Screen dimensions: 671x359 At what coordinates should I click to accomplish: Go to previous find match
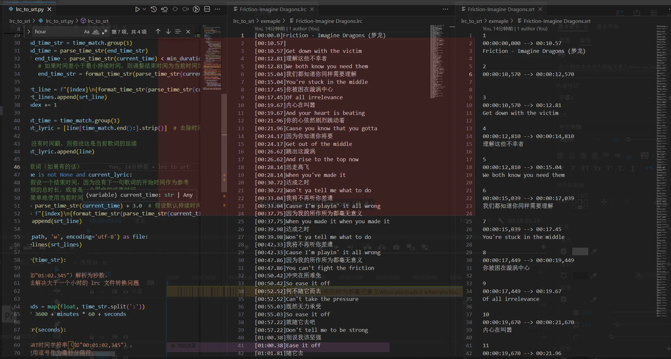[158, 32]
